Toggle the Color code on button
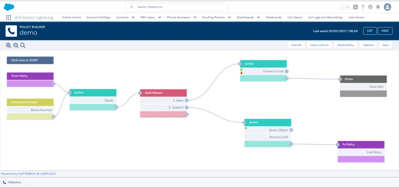 pos(319,45)
